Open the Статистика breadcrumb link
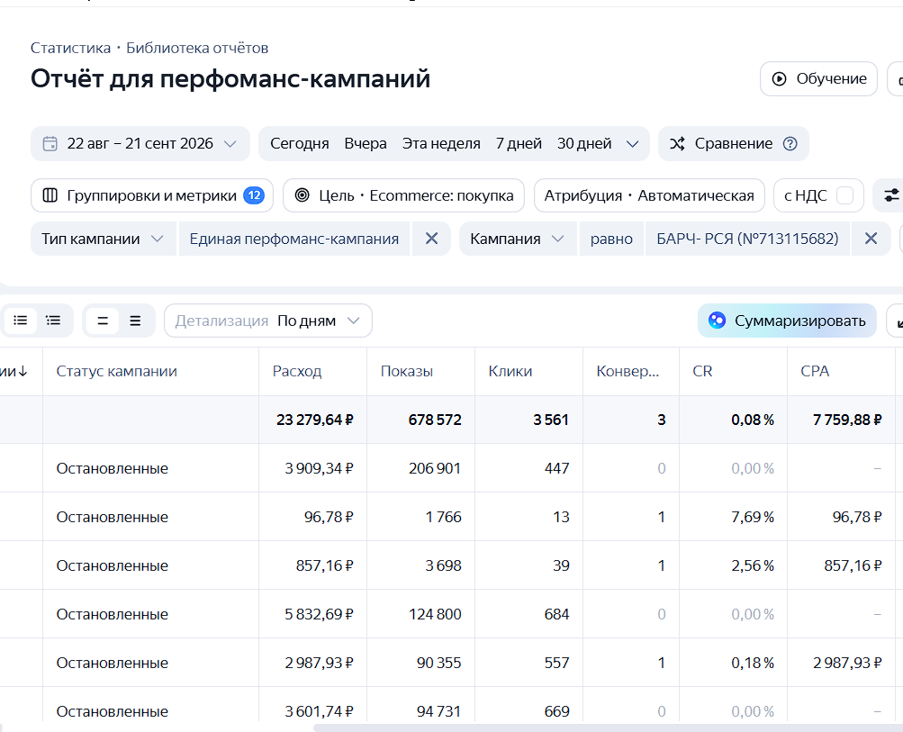This screenshot has height=732, width=903. tap(70, 48)
